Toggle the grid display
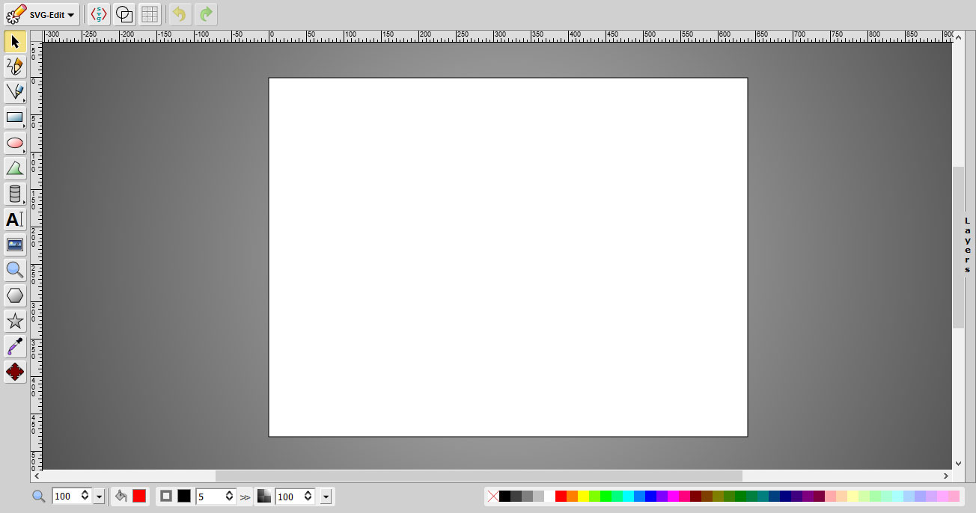The image size is (976, 513). coord(150,14)
